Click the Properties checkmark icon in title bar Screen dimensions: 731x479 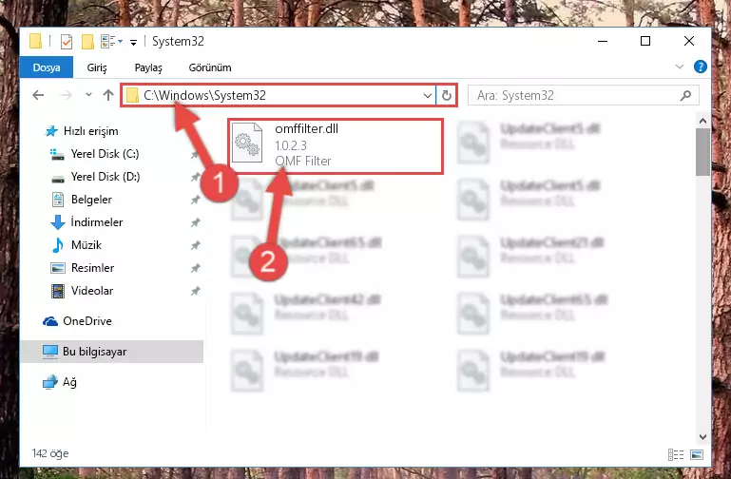[x=67, y=42]
